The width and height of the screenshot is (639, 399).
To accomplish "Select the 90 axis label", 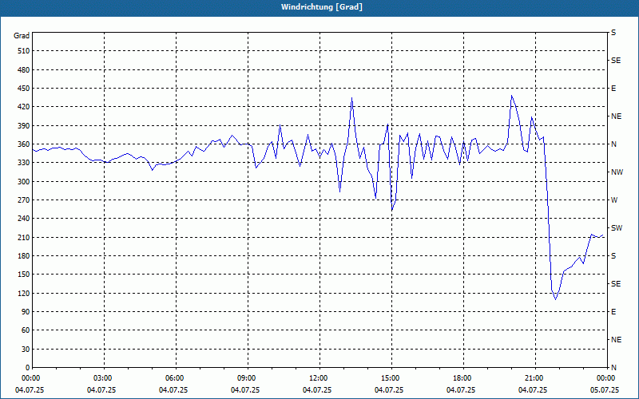I will 26,312.
